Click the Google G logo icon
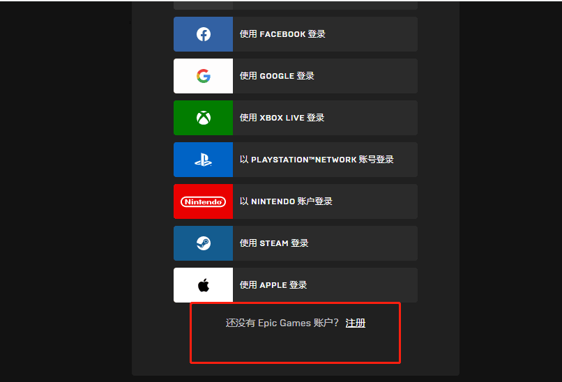Viewport: 562px width, 382px height. pos(203,76)
